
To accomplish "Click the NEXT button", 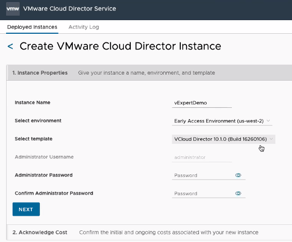I will pos(26,209).
